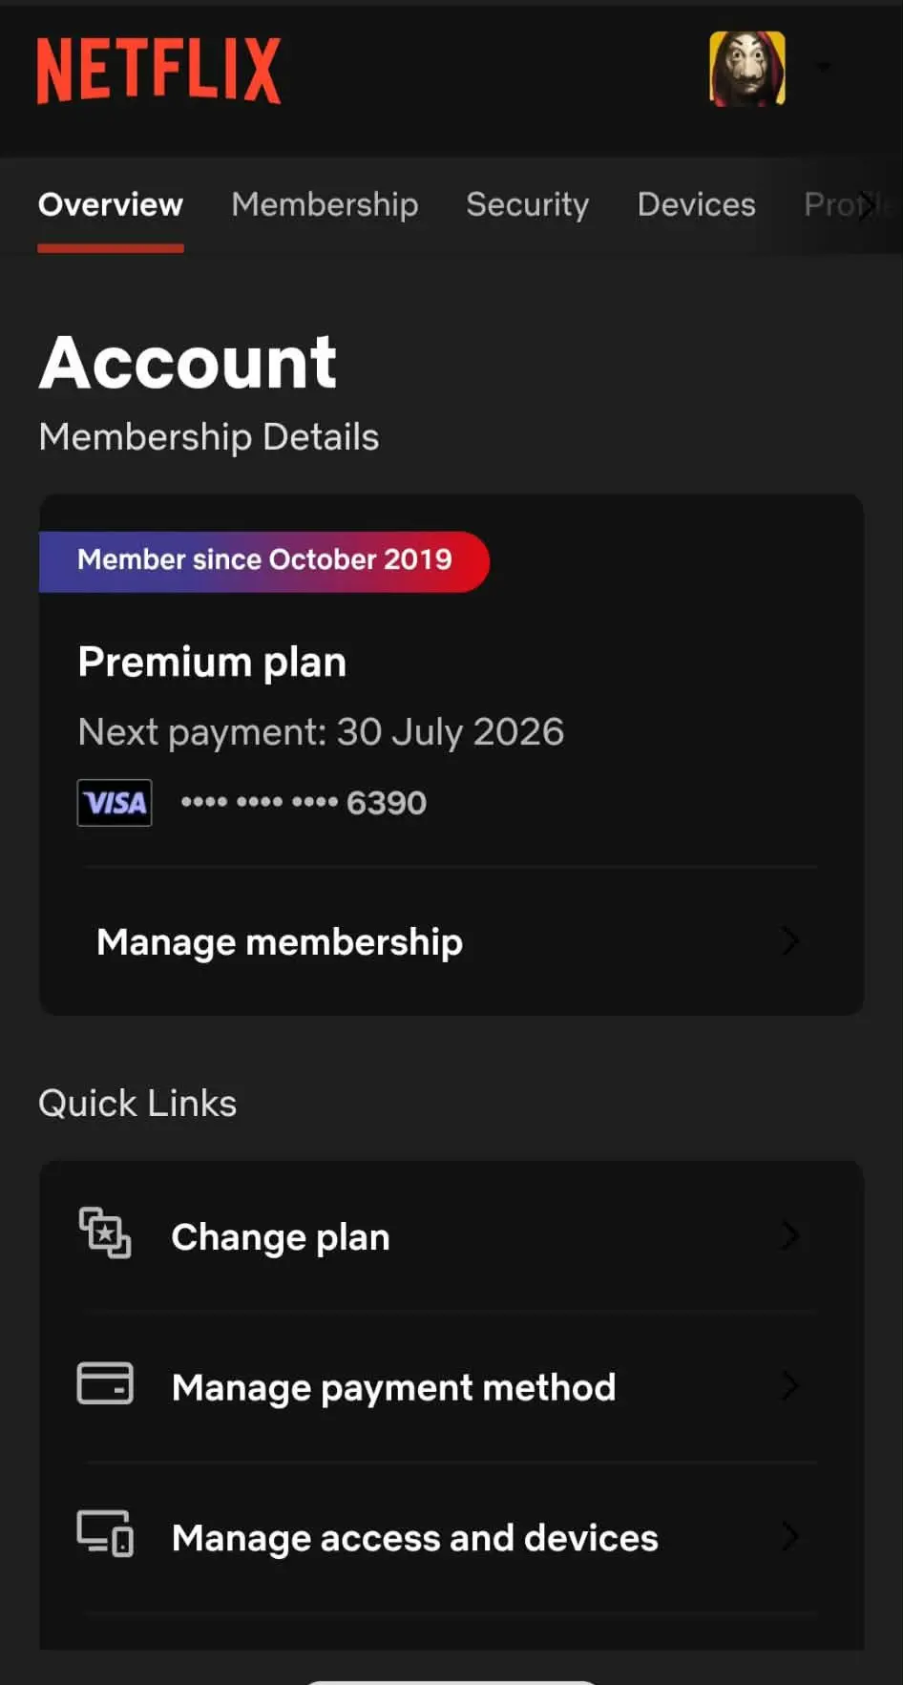Click the devices icon
Viewport: 903px width, 1685px height.
point(105,1534)
